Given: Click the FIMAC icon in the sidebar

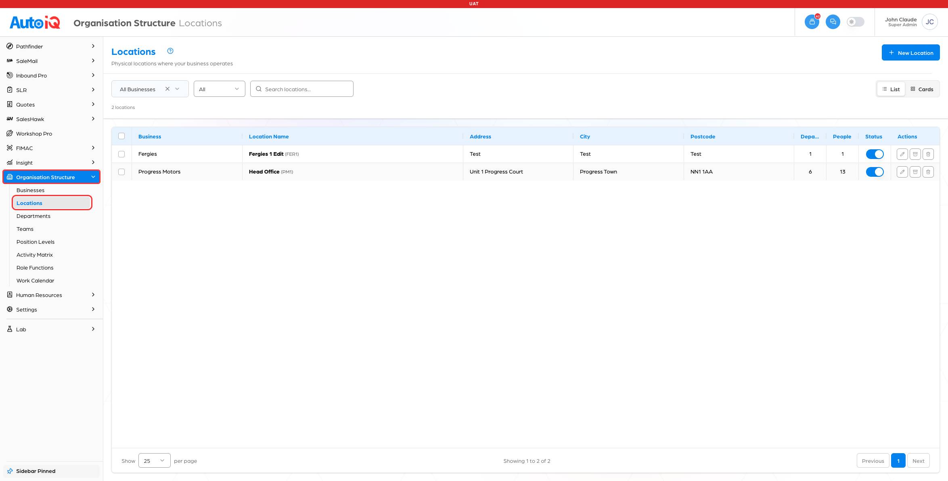Looking at the screenshot, I should click(x=10, y=148).
